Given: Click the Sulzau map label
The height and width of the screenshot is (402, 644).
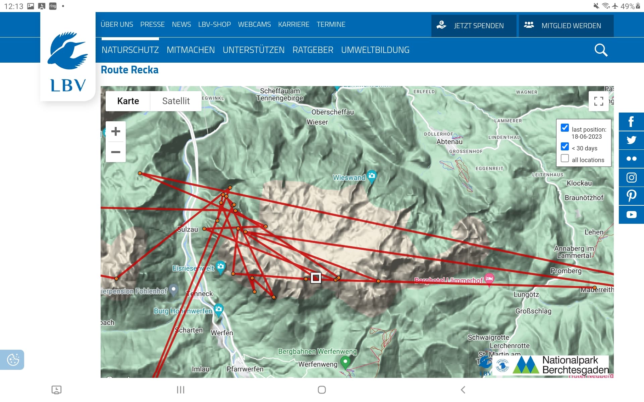Looking at the screenshot, I should pyautogui.click(x=187, y=229).
